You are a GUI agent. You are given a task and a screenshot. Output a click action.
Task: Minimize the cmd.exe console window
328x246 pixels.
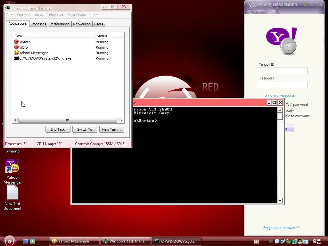click(x=269, y=102)
